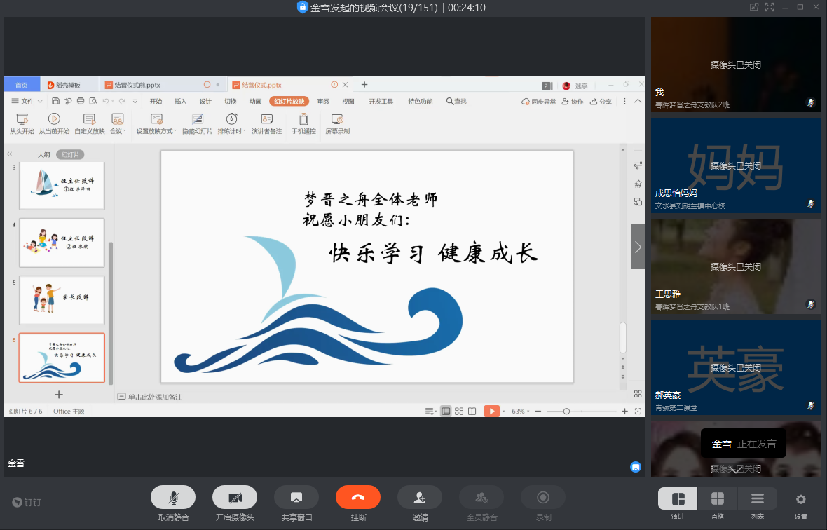Toggle normal view in status bar

(446, 412)
